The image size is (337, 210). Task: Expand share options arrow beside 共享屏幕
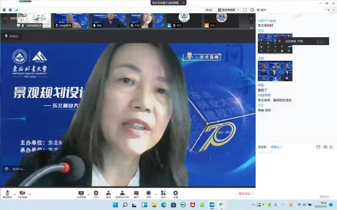pyautogui.click(x=88, y=194)
